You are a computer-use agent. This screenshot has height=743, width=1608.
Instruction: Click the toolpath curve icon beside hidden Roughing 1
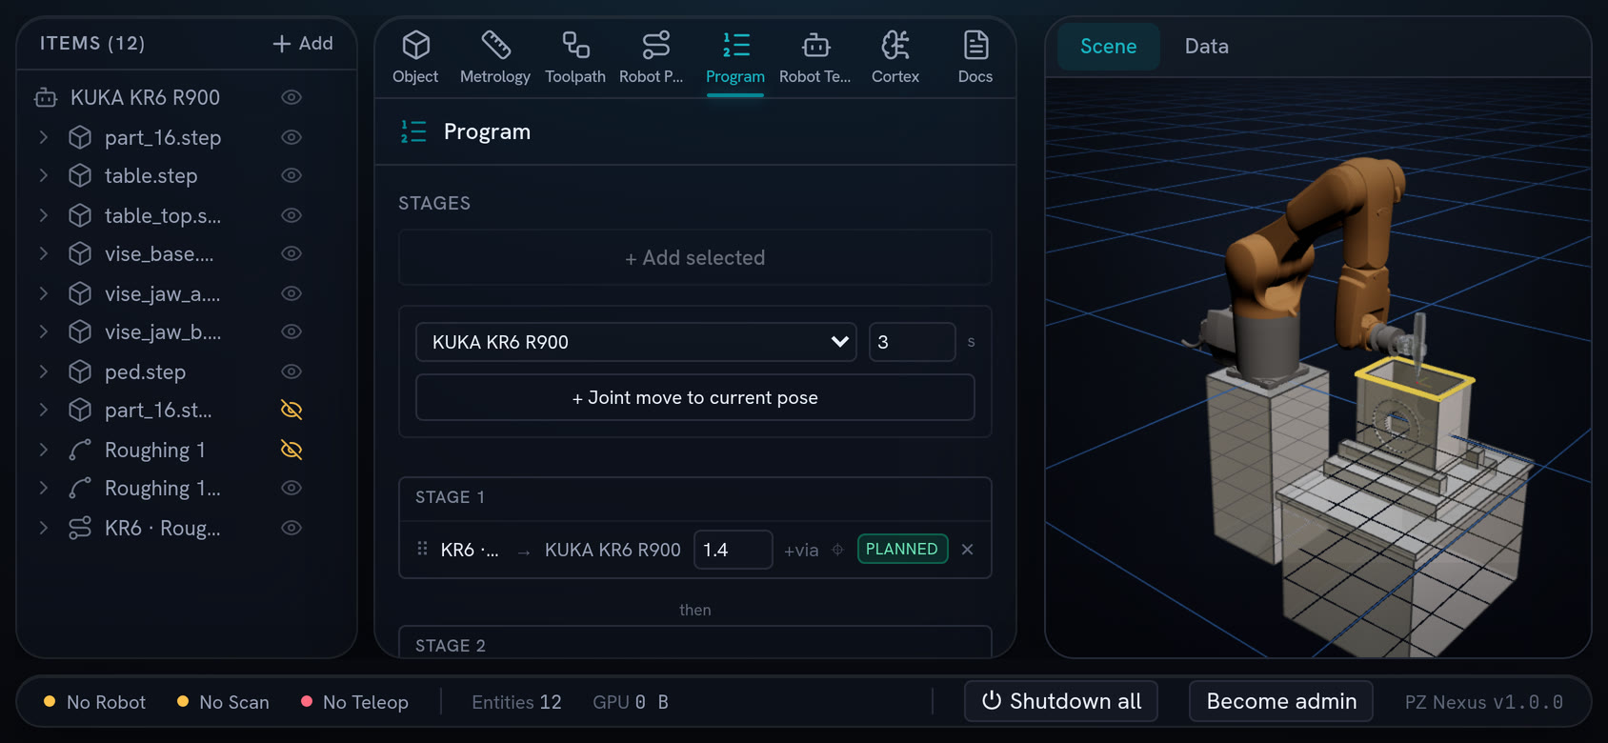80,450
